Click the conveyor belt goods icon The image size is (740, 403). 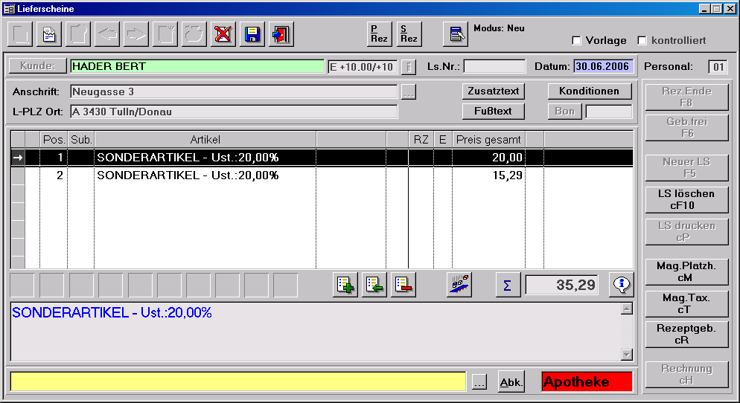click(x=459, y=285)
